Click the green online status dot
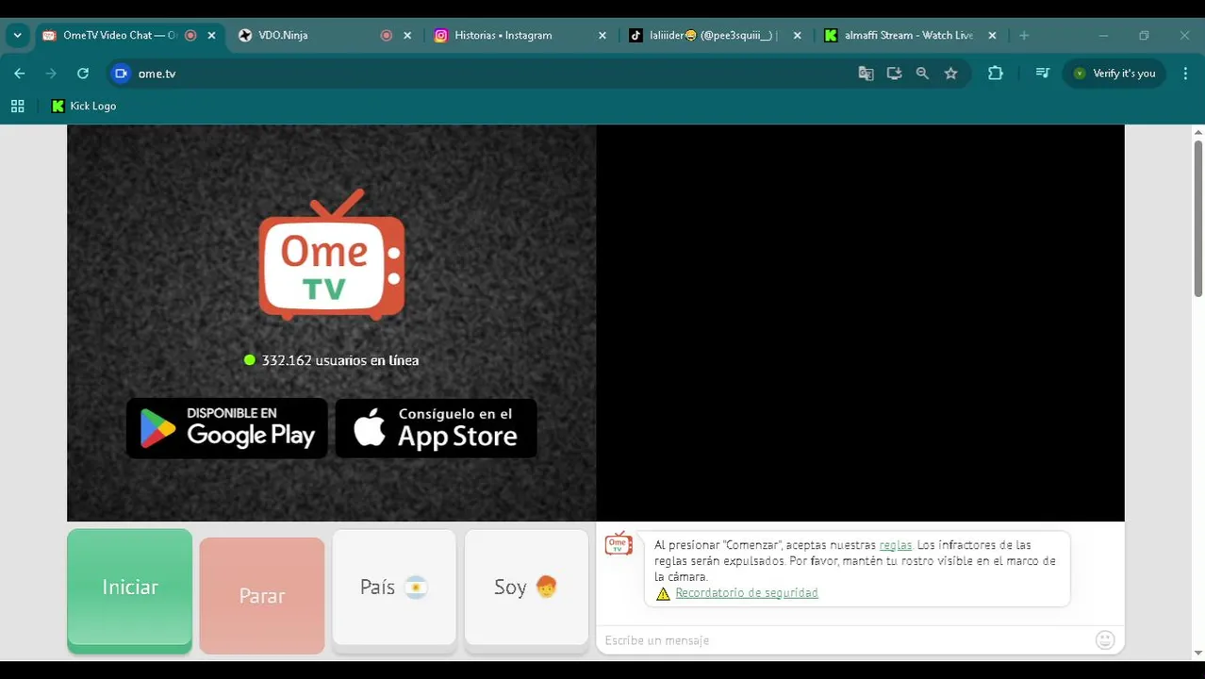Screen dimensions: 1205x679 (x=250, y=359)
